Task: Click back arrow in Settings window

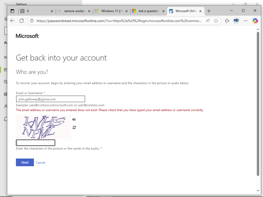Action: 6,4
